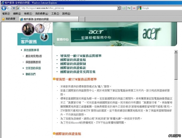The image size is (182, 138).
Task: Open the 工具(T) menu
Action: tap(55, 14)
